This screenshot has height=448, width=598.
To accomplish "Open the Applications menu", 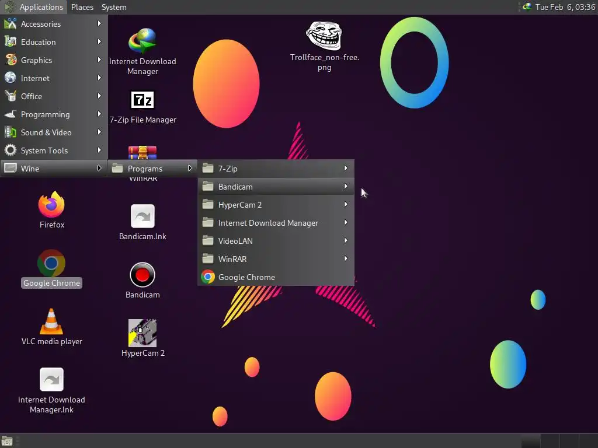I will (x=33, y=7).
